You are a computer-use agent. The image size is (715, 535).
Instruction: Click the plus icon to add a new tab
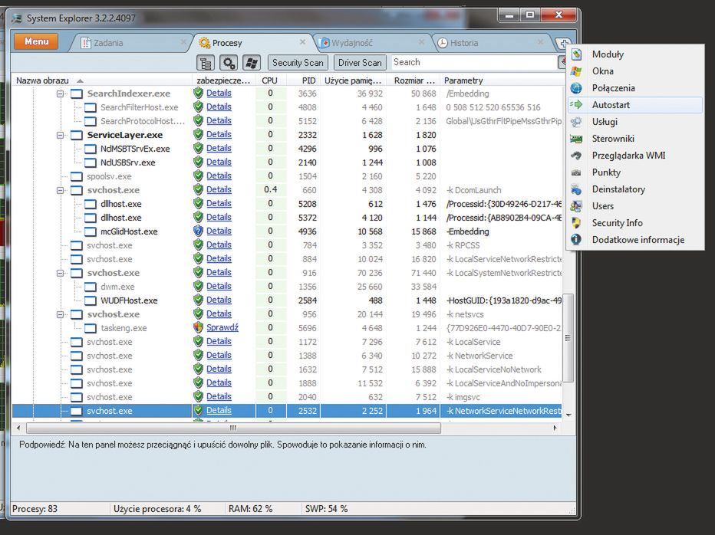point(564,44)
